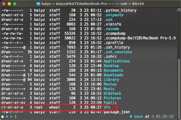Click the home icon in the prompt

pos(7,116)
